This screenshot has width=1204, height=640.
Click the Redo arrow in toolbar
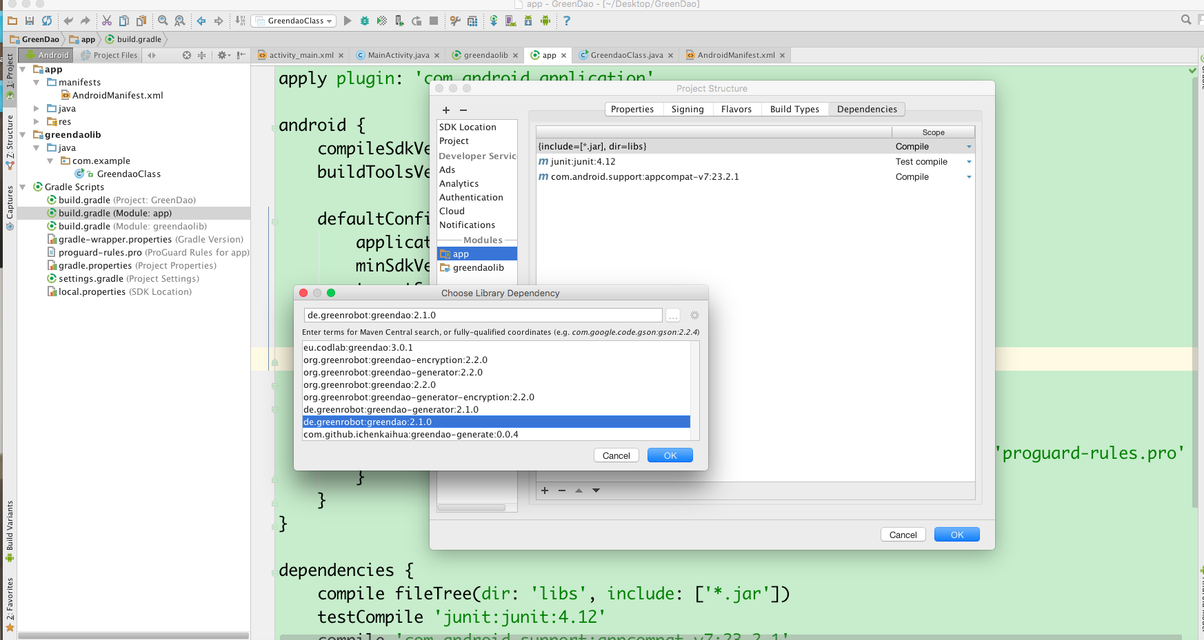(85, 21)
